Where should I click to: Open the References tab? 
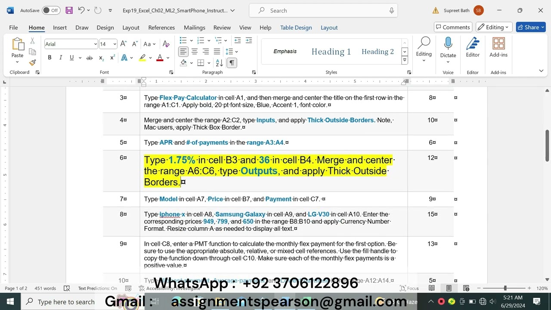(x=161, y=28)
